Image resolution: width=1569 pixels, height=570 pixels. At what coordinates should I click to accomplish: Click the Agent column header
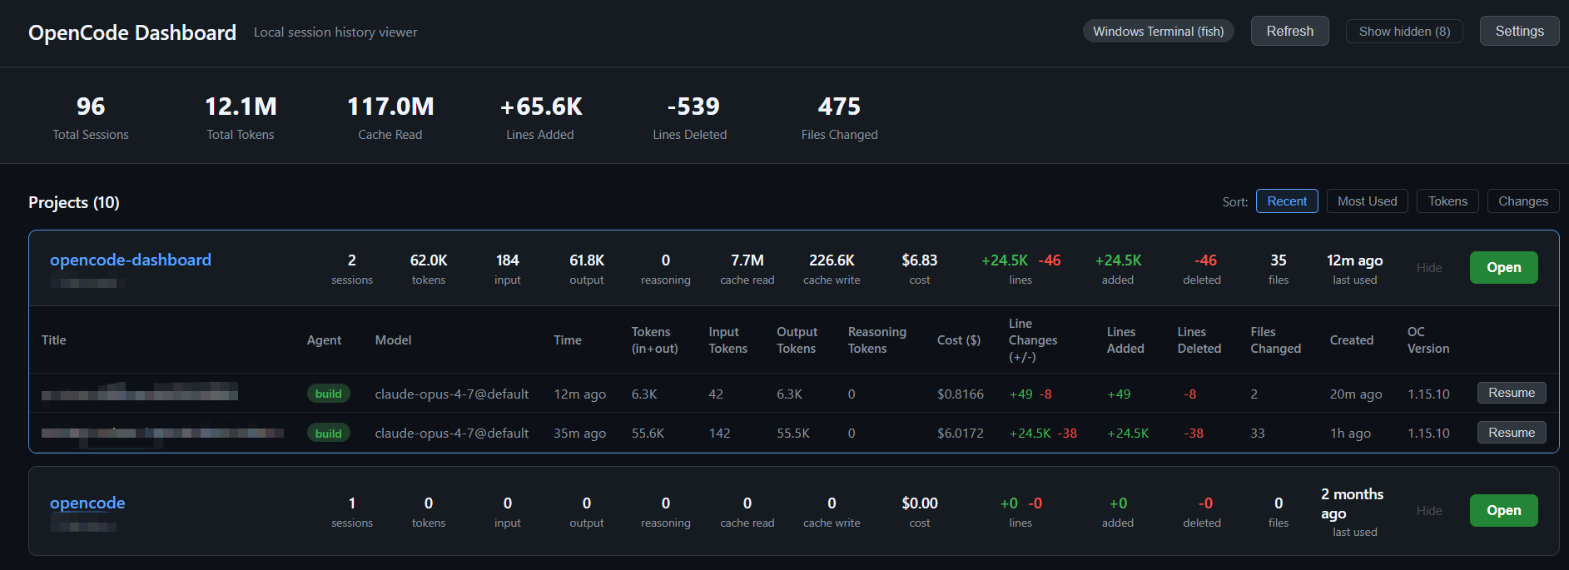pos(324,340)
